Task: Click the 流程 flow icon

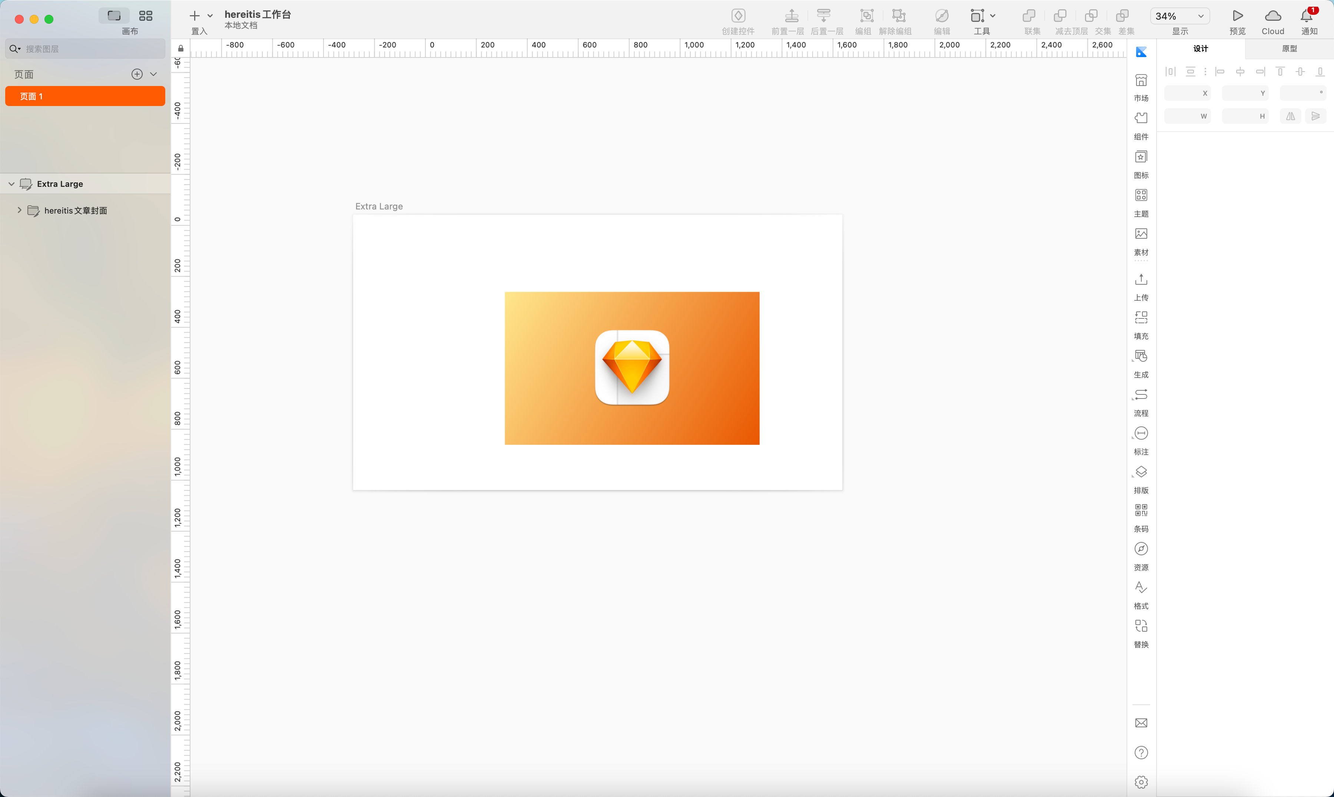Action: [x=1141, y=395]
